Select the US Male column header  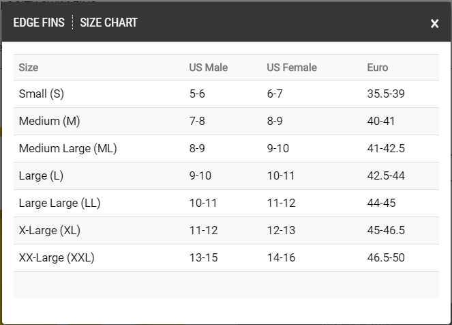click(x=209, y=68)
